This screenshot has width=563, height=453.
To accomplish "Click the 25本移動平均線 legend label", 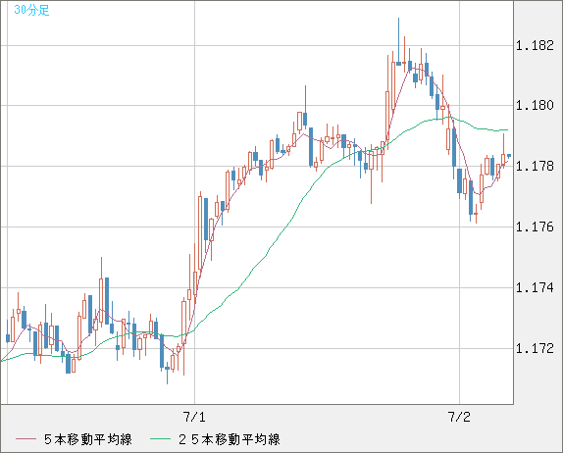I will (x=230, y=439).
